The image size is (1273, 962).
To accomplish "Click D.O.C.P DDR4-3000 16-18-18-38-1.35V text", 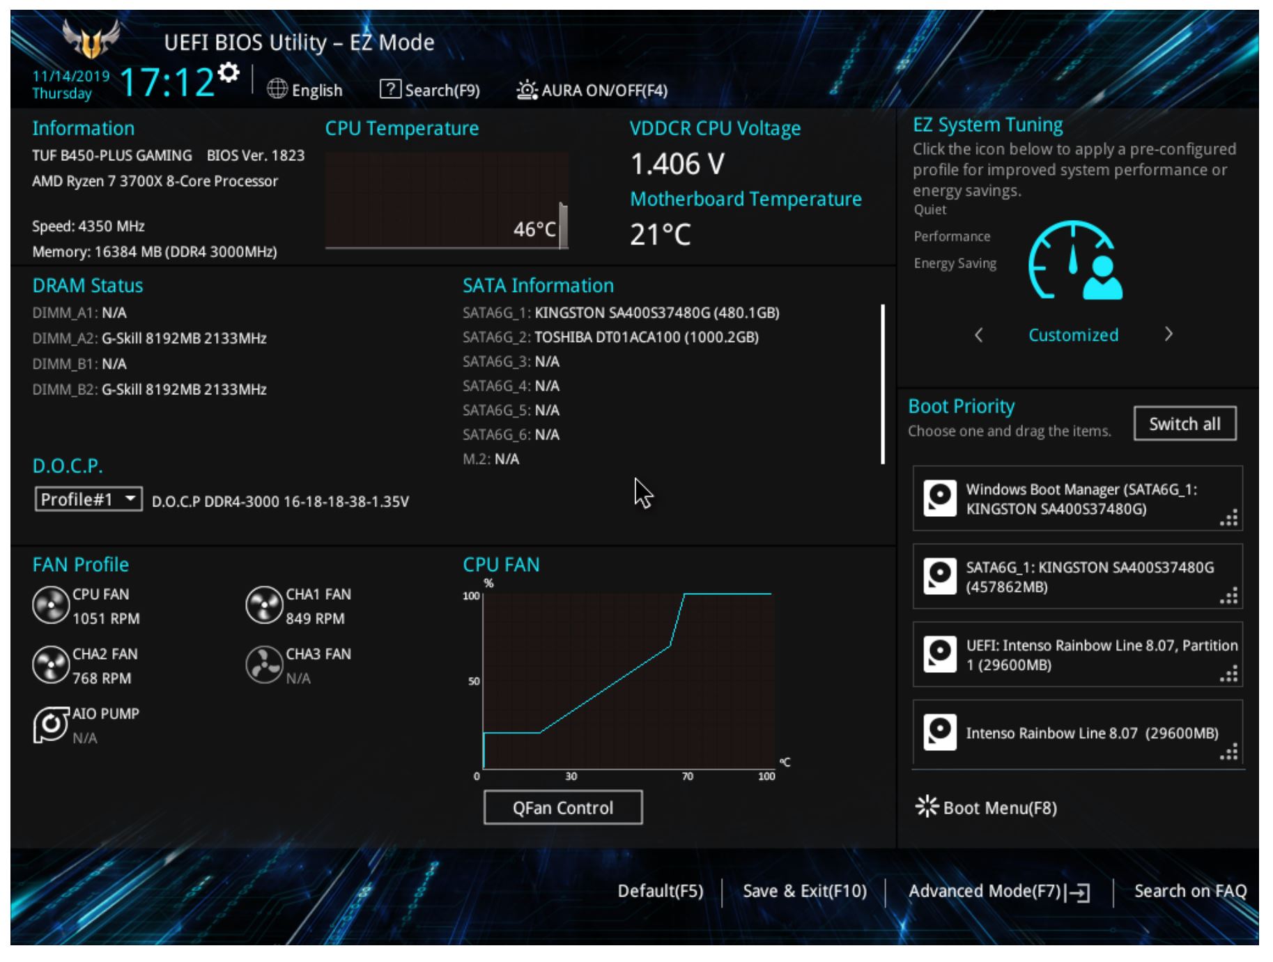I will point(280,502).
